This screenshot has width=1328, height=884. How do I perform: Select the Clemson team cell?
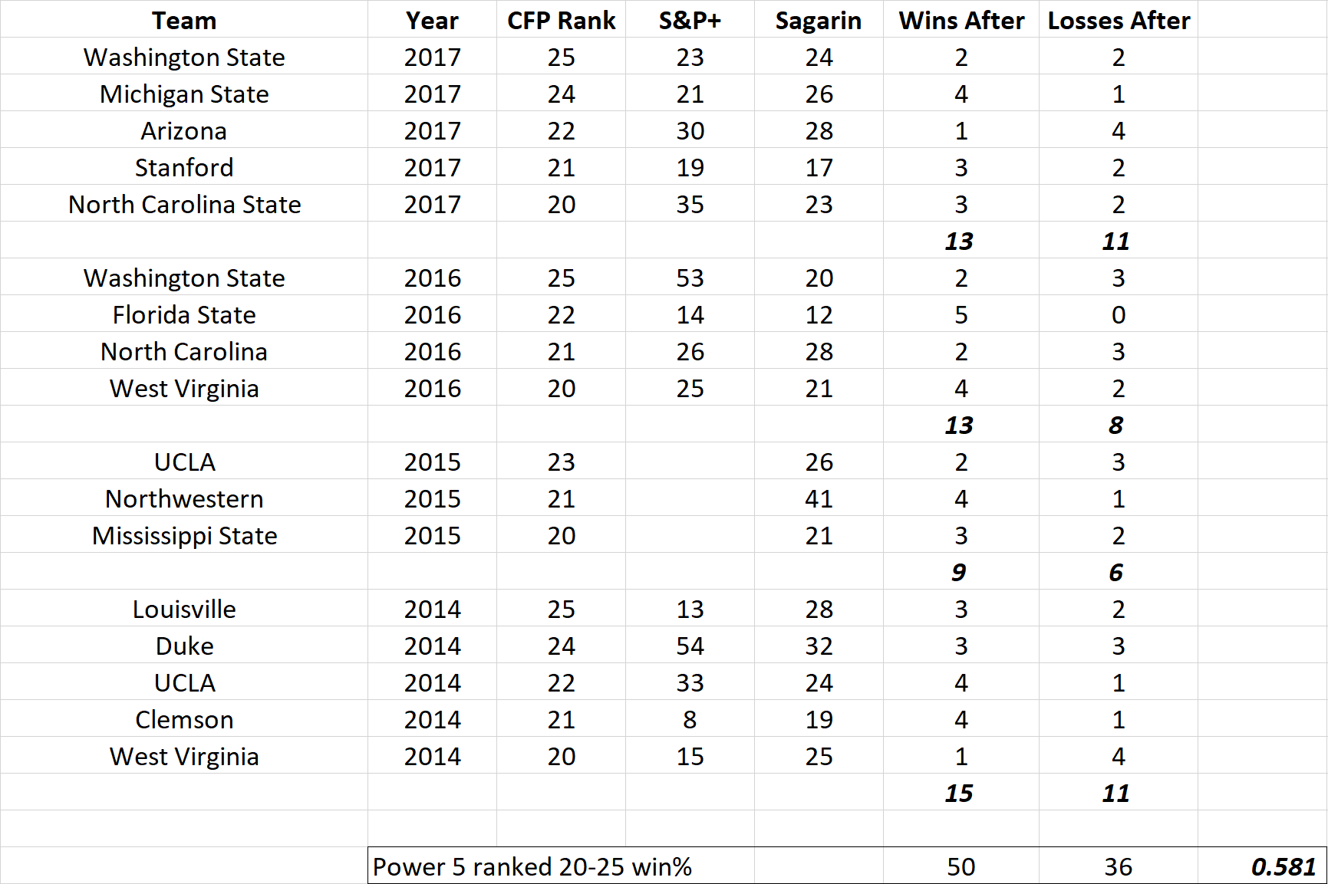(184, 718)
